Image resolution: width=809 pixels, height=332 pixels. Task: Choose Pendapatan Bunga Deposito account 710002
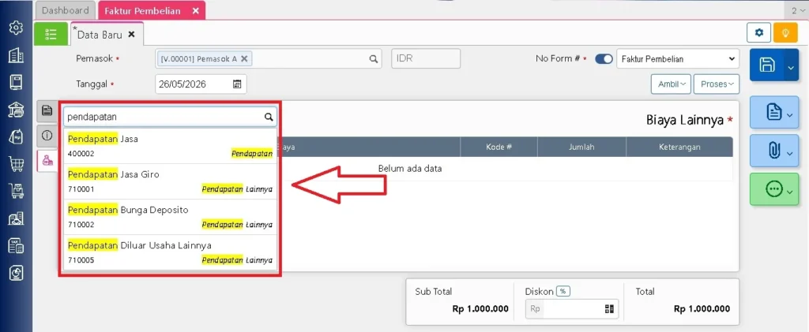click(x=171, y=217)
